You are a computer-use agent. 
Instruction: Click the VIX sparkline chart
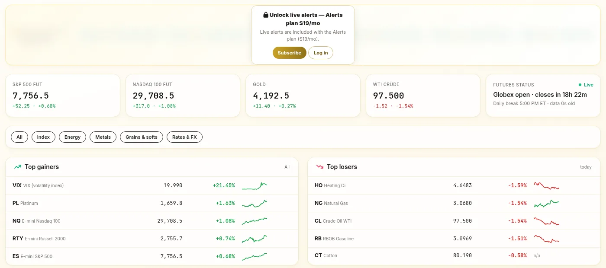tap(255, 185)
